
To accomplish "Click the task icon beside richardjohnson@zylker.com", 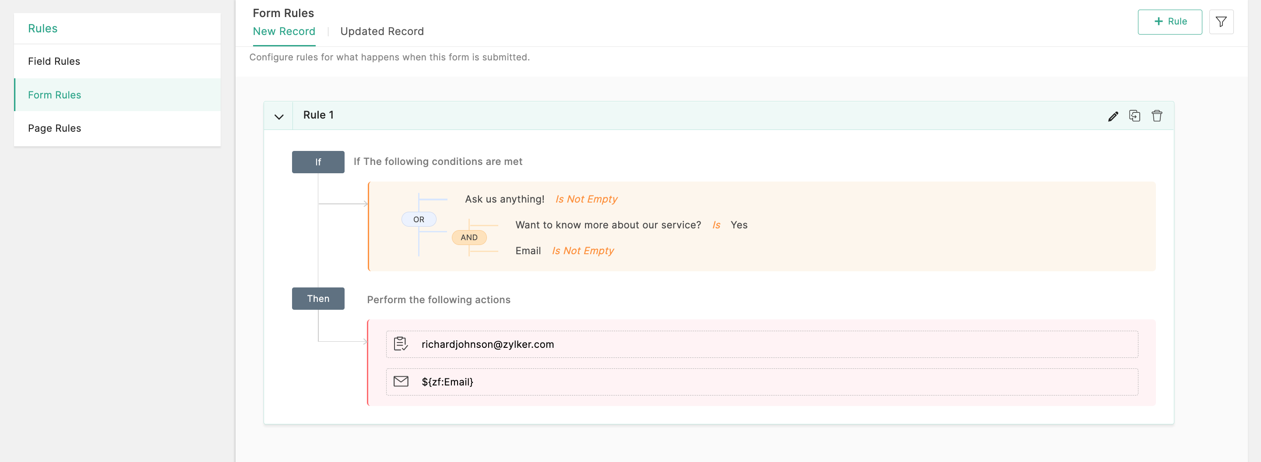I will pos(401,344).
